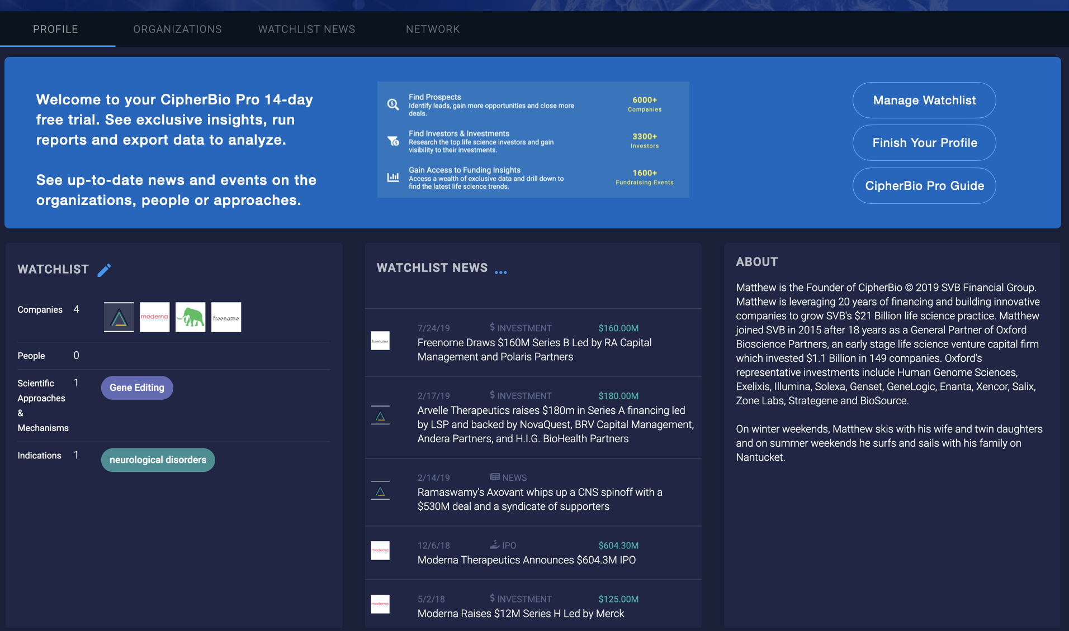Click the Find Prospects magnifier icon
This screenshot has width=1069, height=631.
[393, 104]
